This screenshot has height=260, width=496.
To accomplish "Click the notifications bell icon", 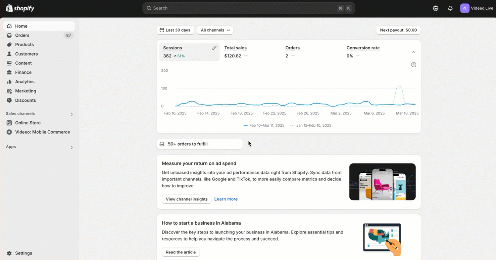I will point(450,8).
